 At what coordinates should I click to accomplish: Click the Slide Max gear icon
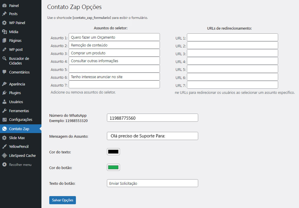pos(4,138)
